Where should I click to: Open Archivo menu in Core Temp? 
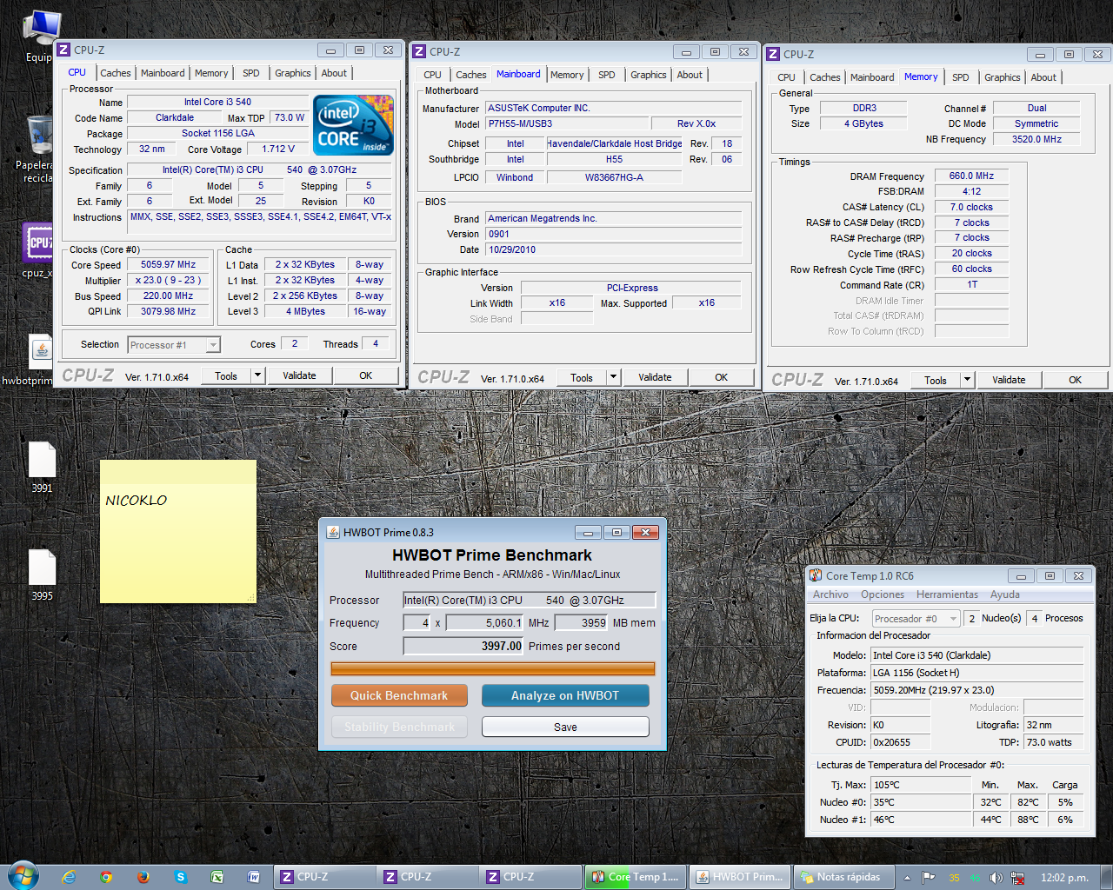pyautogui.click(x=830, y=594)
